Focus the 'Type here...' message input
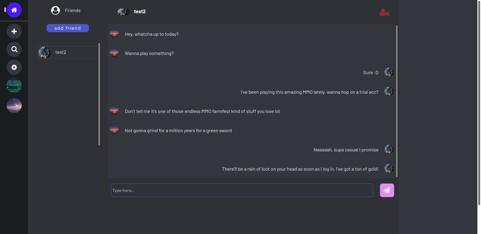 pos(242,190)
